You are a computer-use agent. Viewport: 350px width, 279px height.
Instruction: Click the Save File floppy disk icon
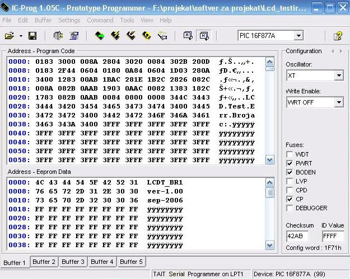pyautogui.click(x=32, y=36)
